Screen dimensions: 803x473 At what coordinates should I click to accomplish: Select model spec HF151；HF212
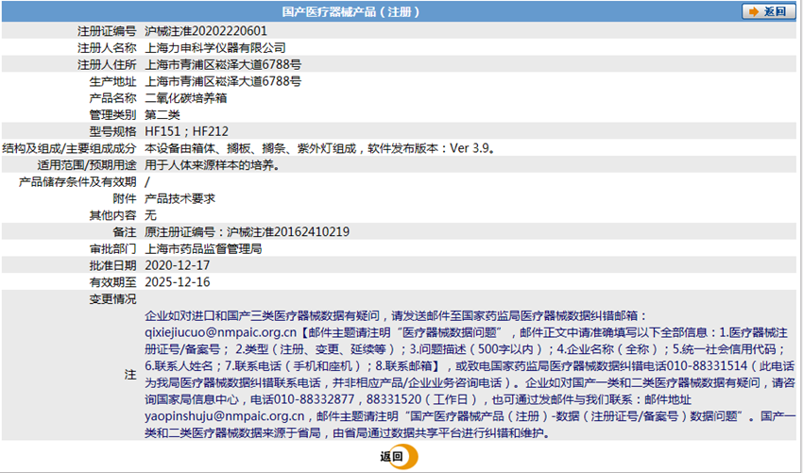186,131
